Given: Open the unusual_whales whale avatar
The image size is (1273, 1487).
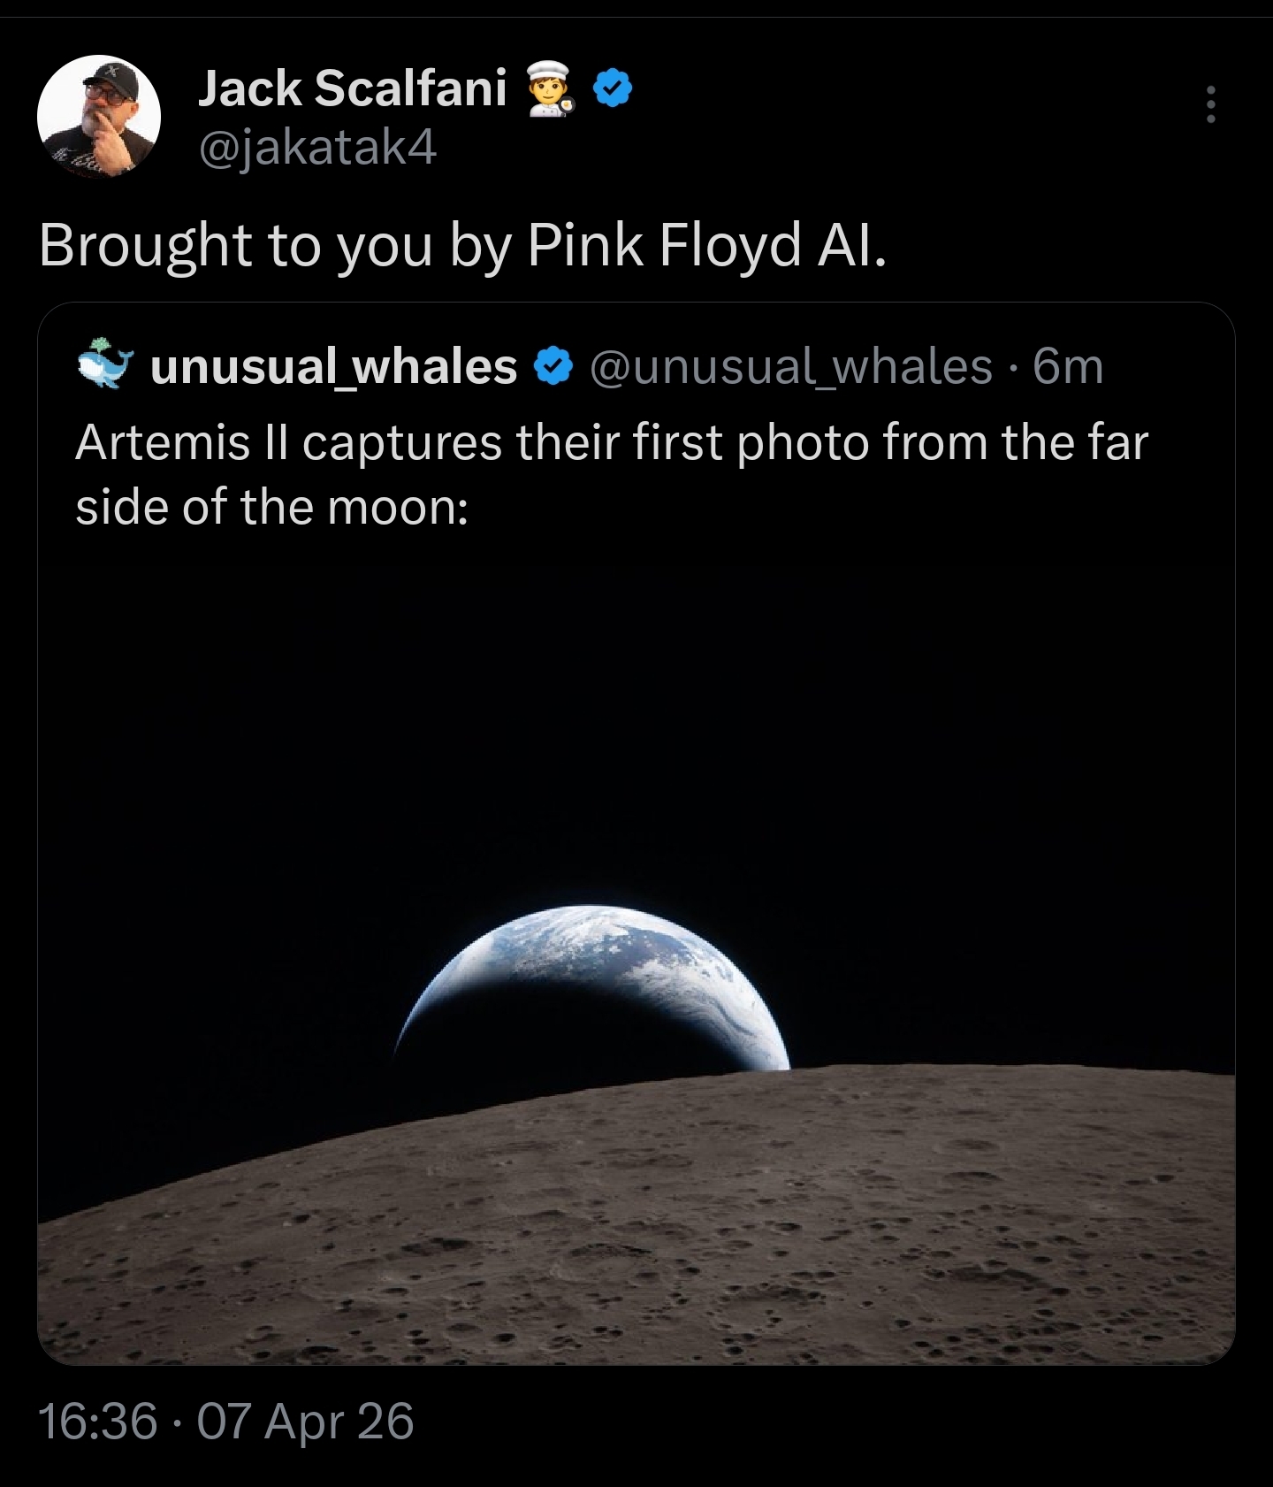Looking at the screenshot, I should 104,365.
